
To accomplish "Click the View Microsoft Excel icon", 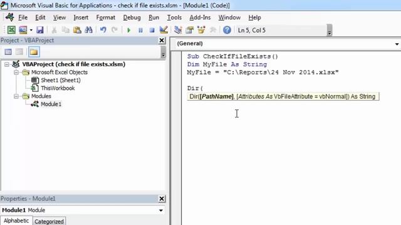I will pos(11,30).
